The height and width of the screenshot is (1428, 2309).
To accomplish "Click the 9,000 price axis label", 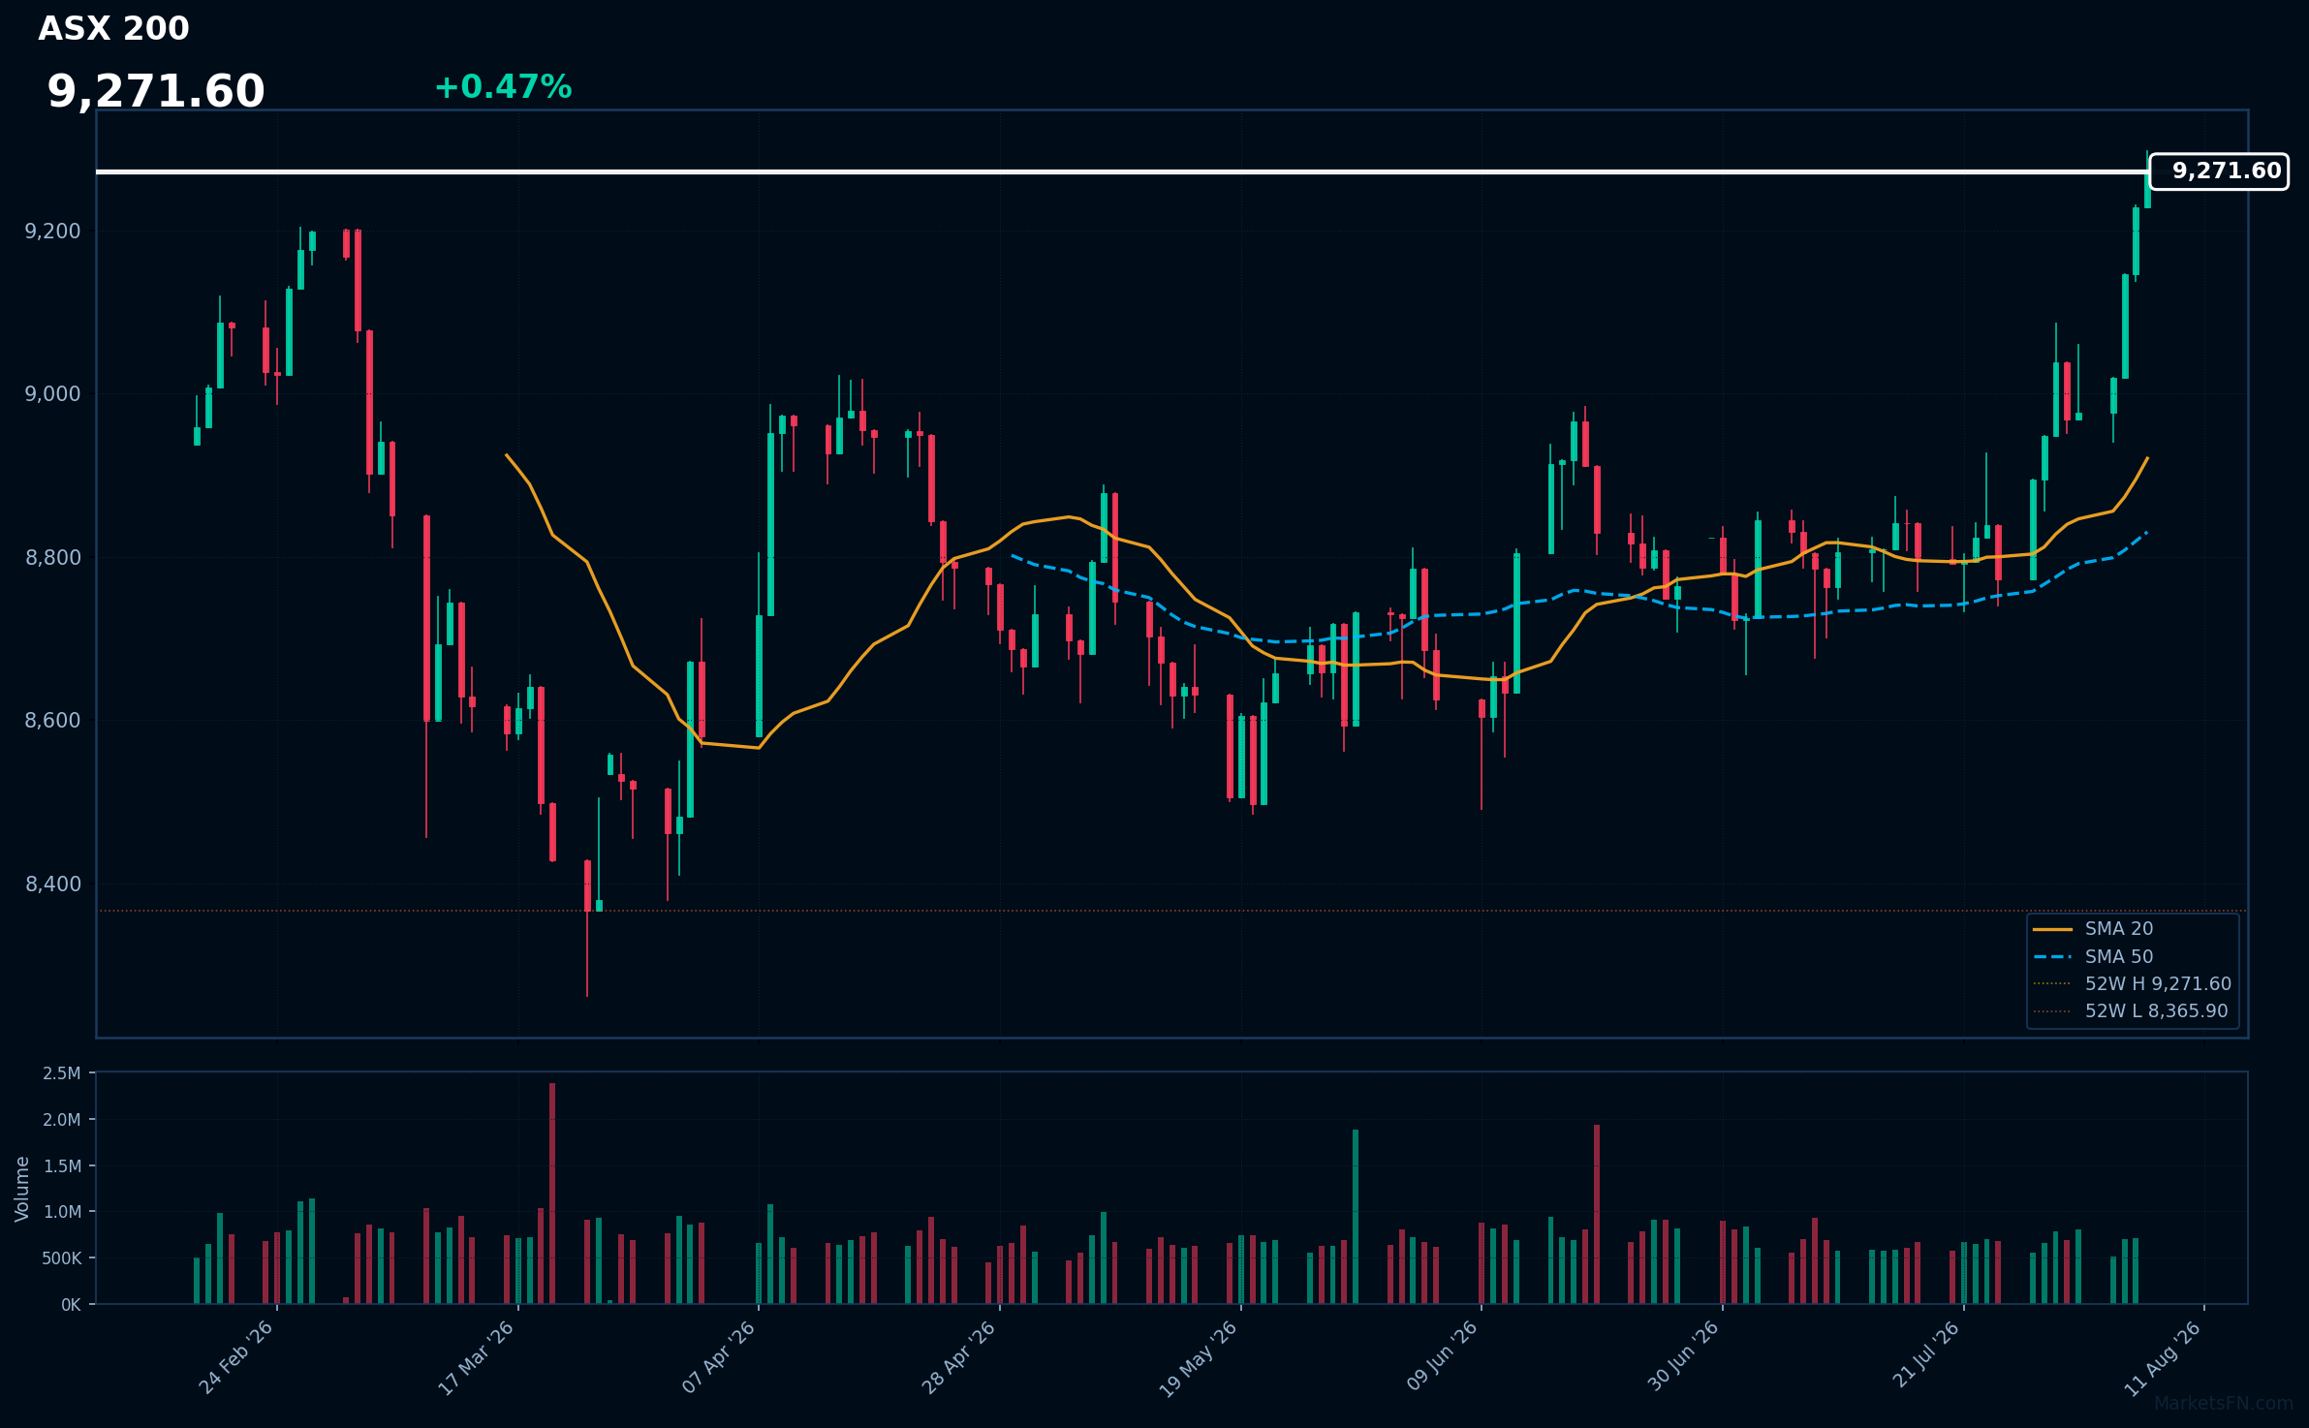I will coord(52,394).
